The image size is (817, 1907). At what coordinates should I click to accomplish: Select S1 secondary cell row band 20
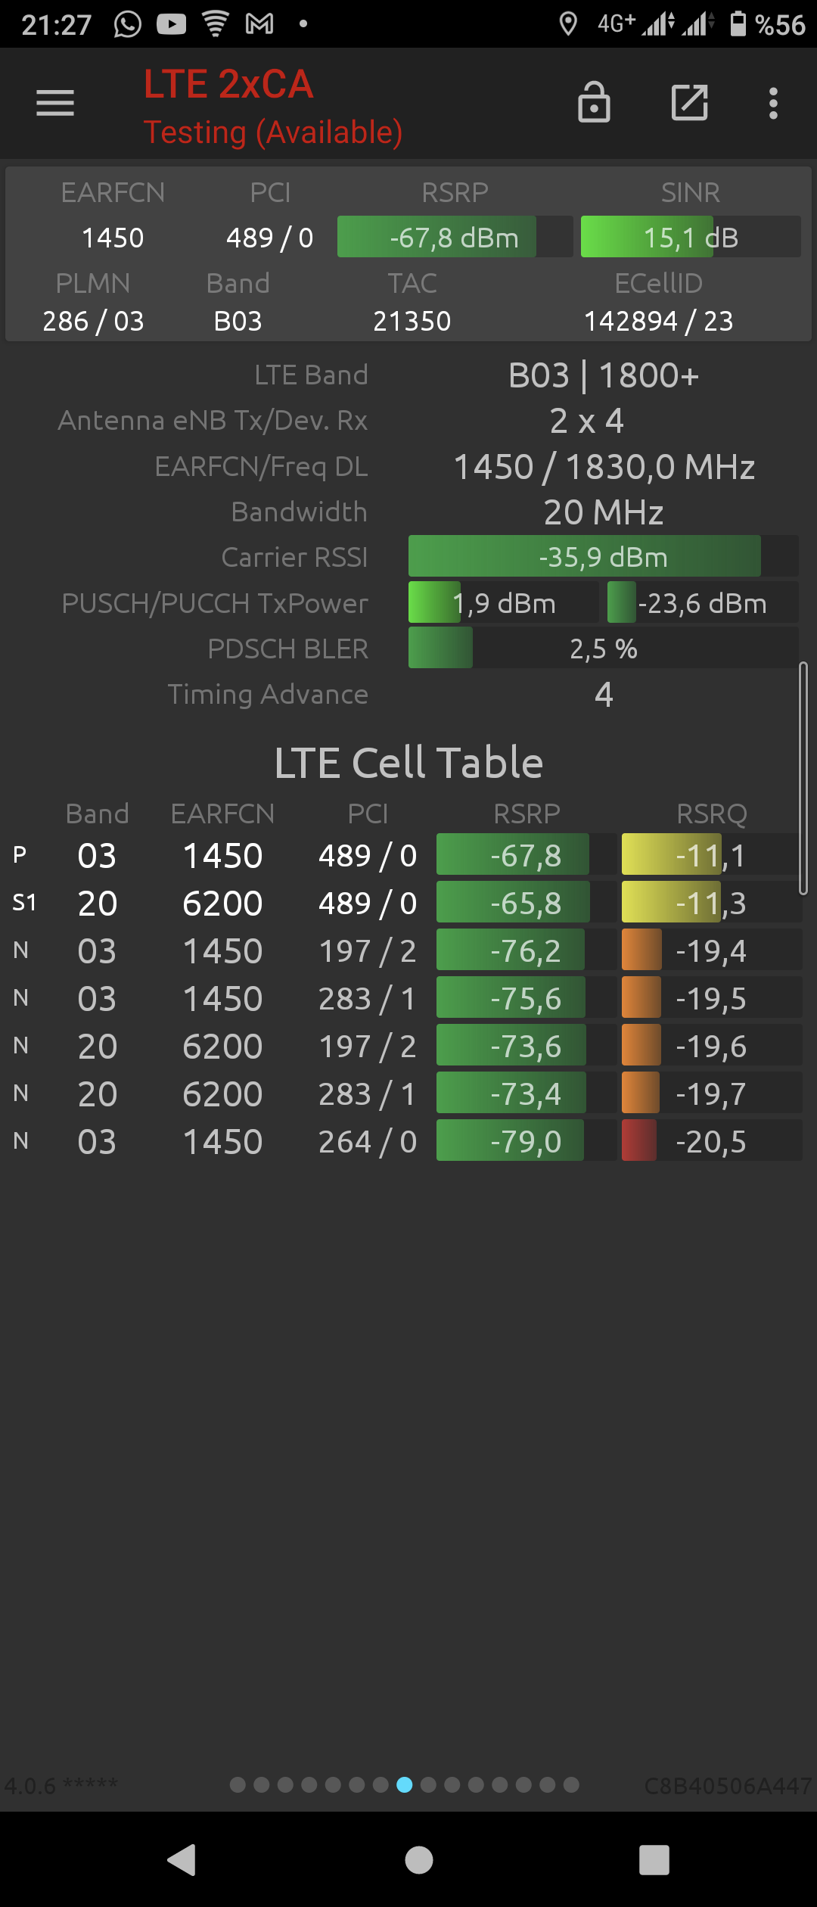click(407, 903)
